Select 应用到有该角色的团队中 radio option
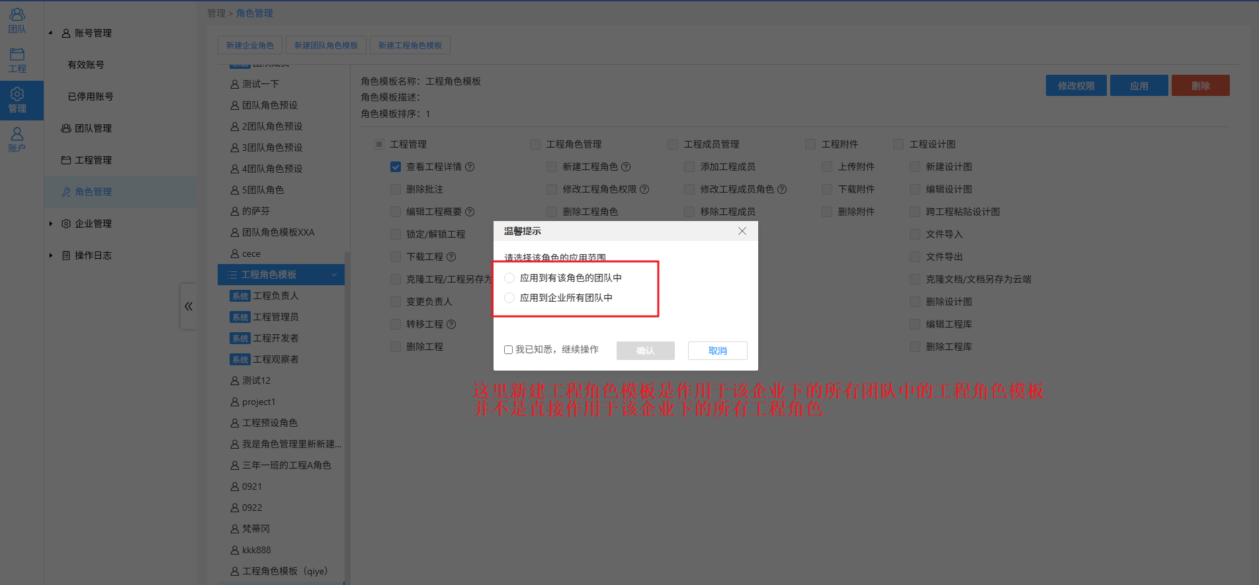The image size is (1259, 585). 509,278
